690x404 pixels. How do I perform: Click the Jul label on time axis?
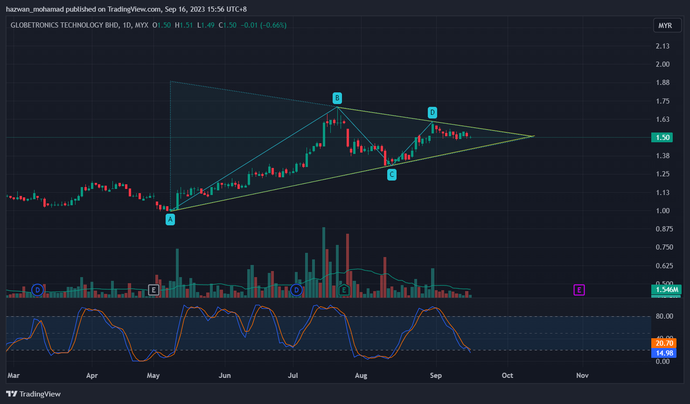point(293,376)
